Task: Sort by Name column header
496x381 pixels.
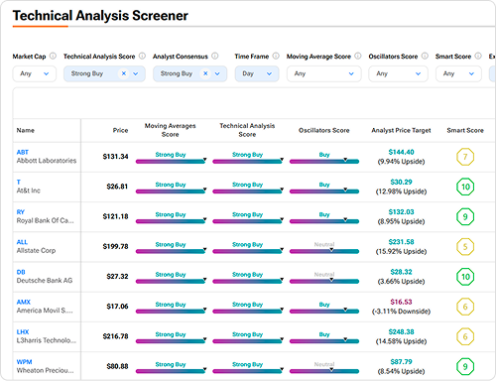Action: tap(26, 130)
